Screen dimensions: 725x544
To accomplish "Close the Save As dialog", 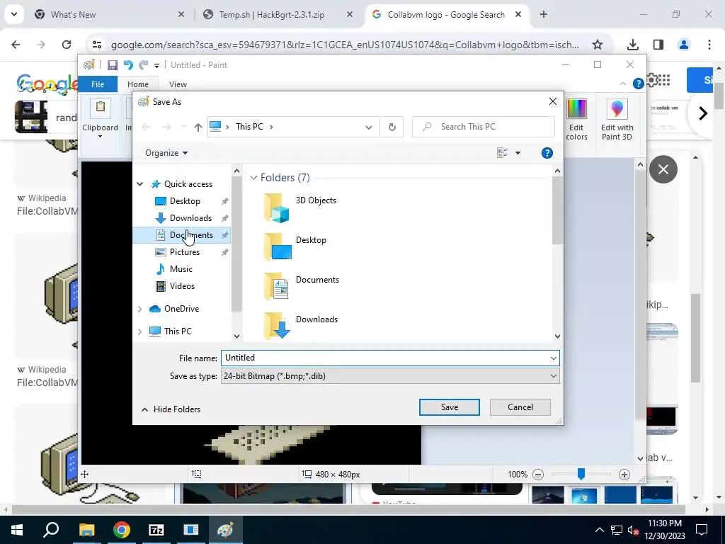I will click(x=552, y=101).
